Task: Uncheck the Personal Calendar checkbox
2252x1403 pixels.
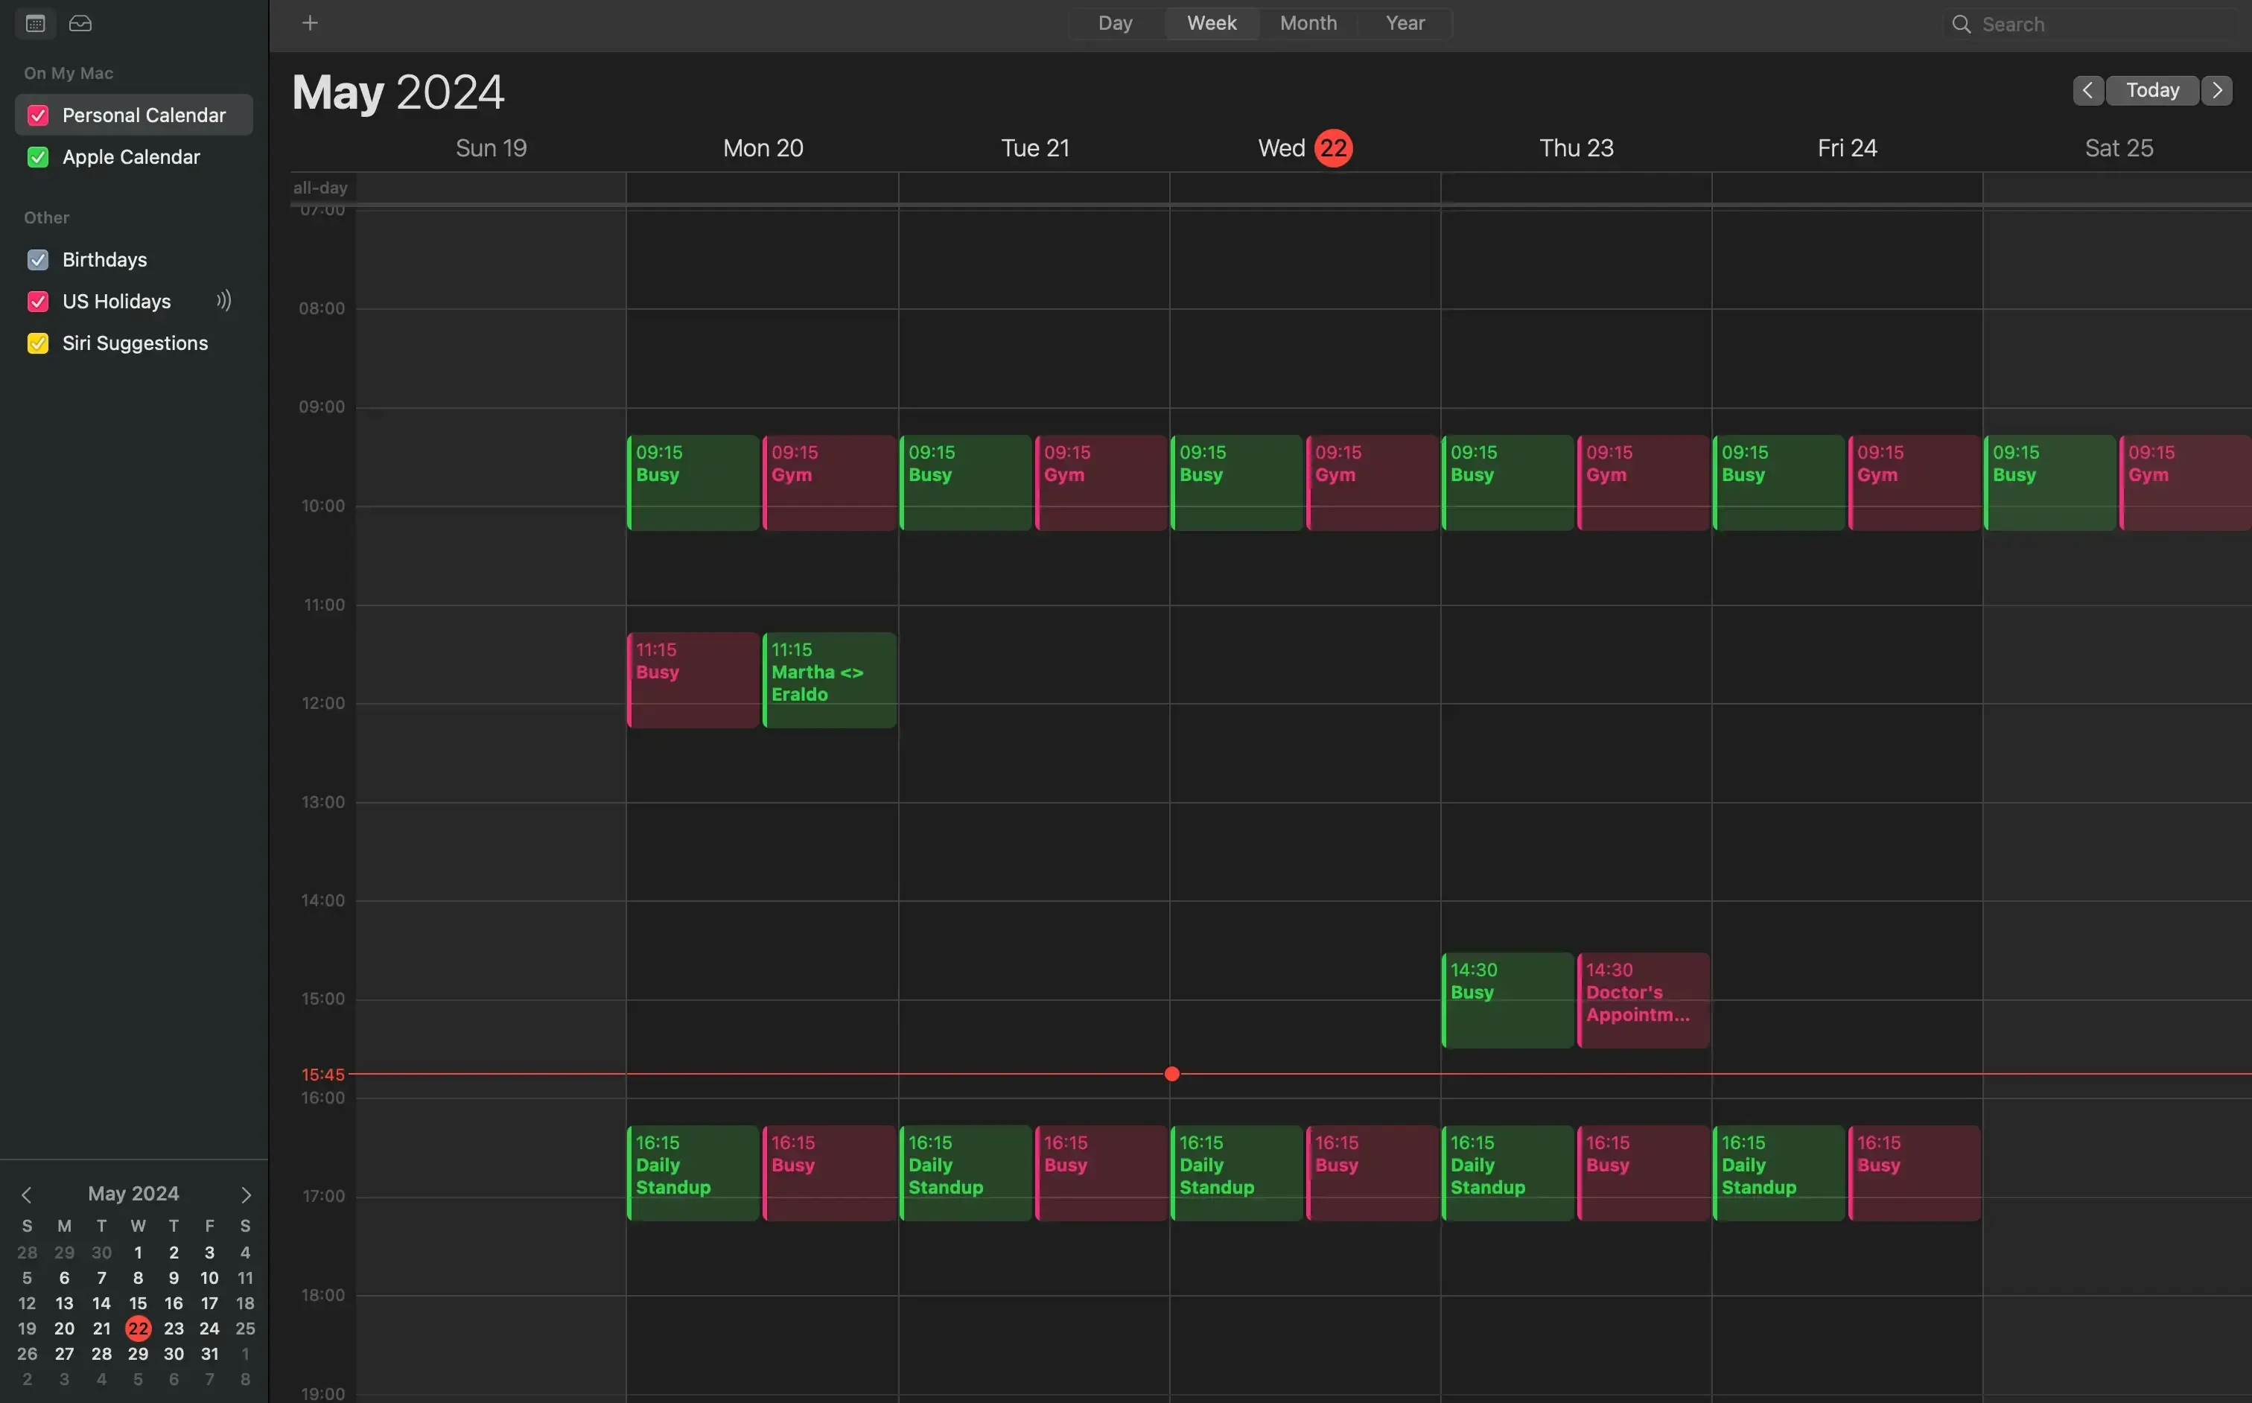Action: pos(38,114)
